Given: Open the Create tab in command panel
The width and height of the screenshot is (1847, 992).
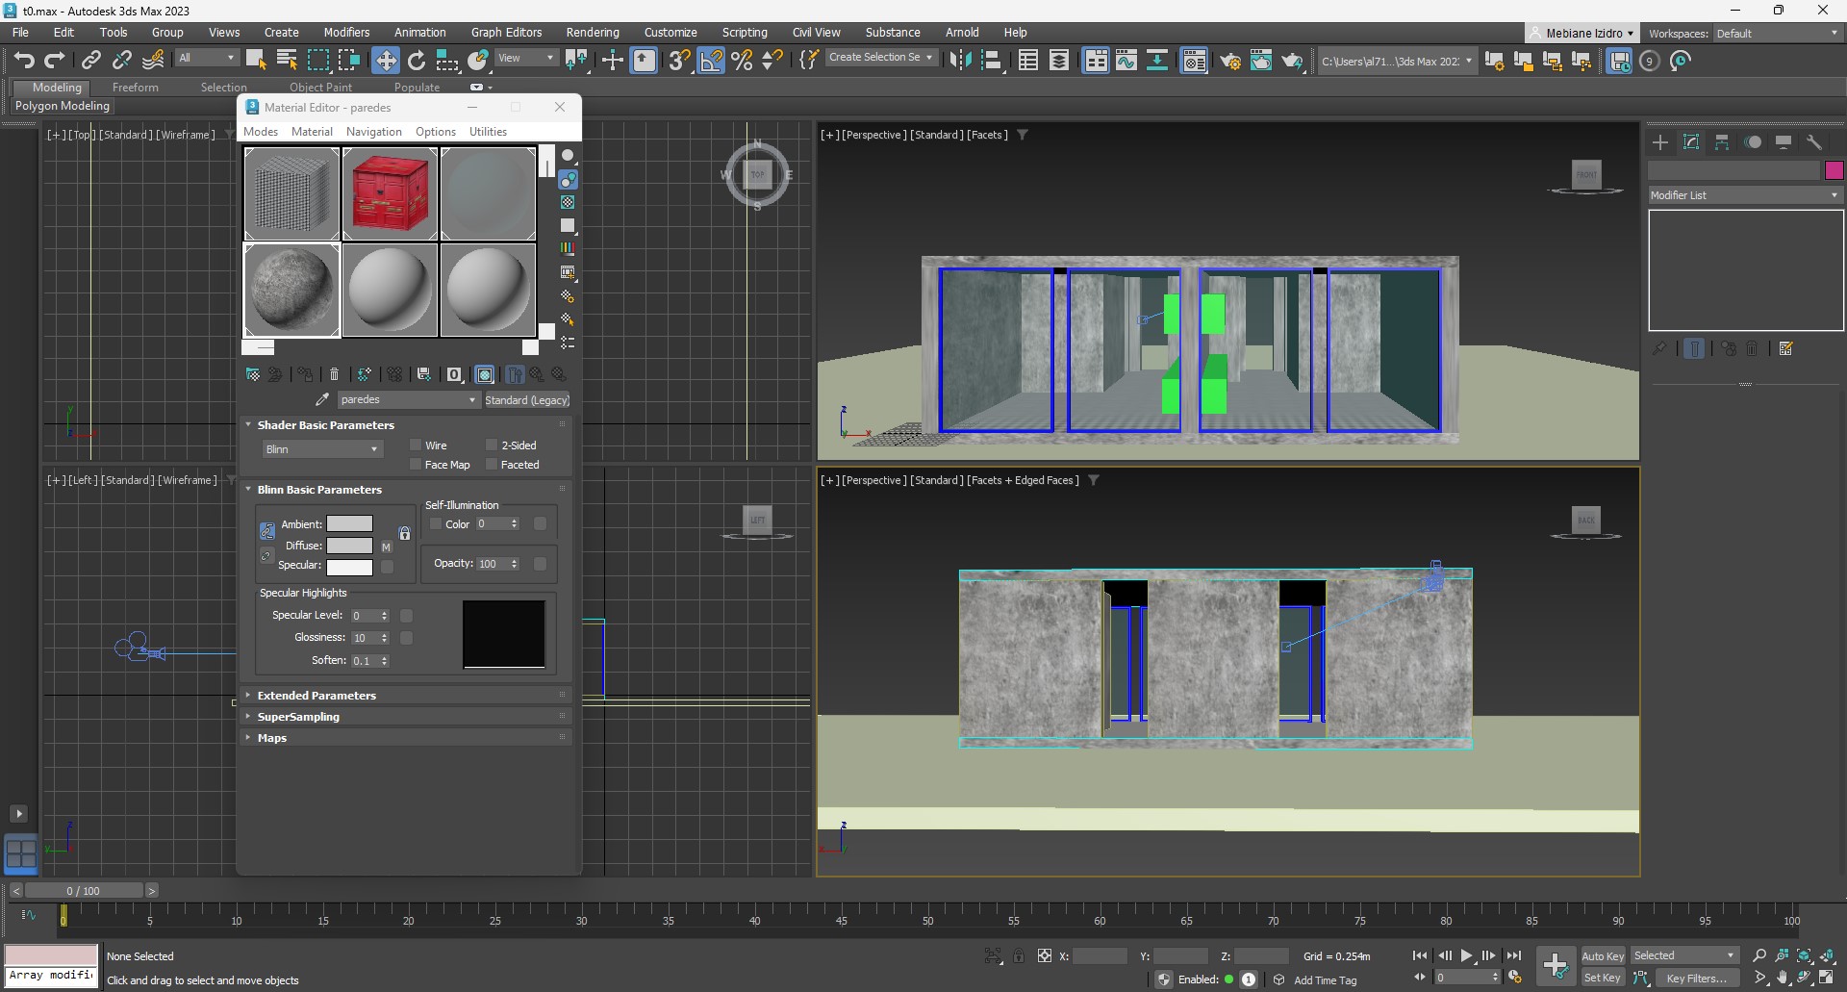Looking at the screenshot, I should pyautogui.click(x=1660, y=142).
